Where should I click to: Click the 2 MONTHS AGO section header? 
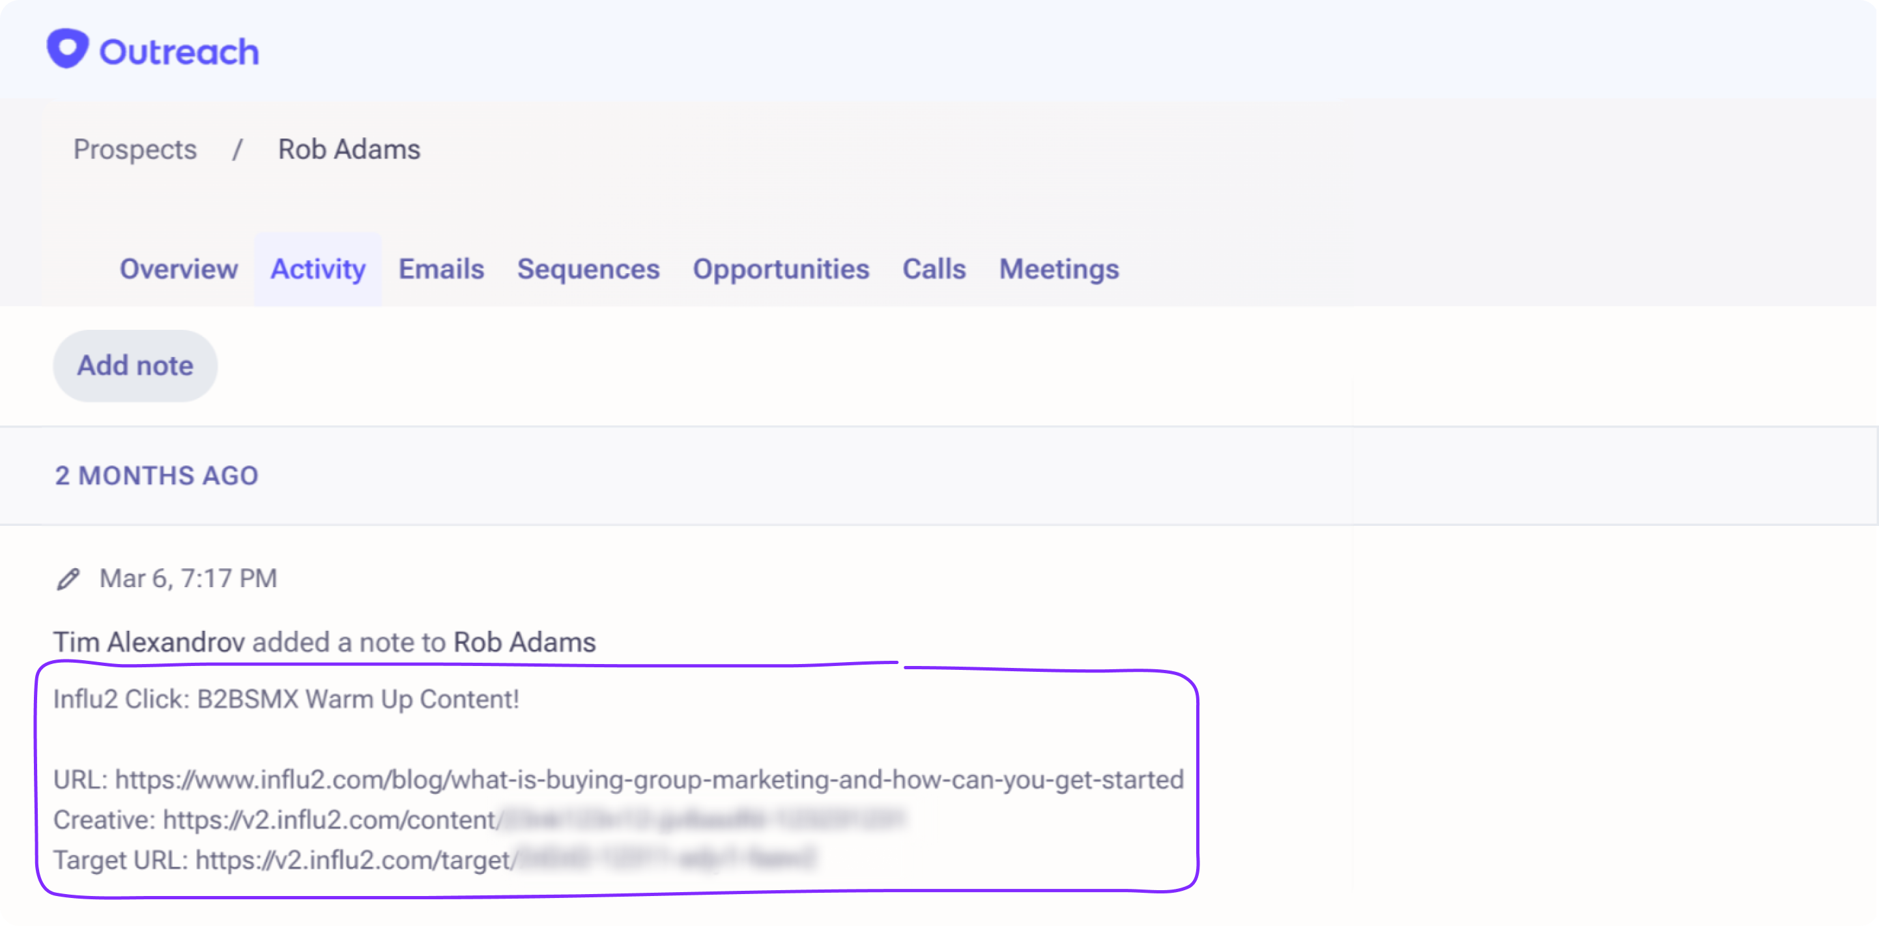[x=157, y=476]
